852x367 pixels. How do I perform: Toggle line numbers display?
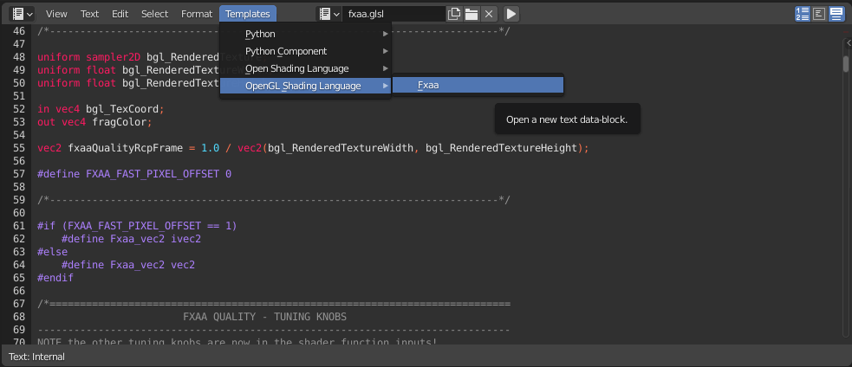pos(802,14)
